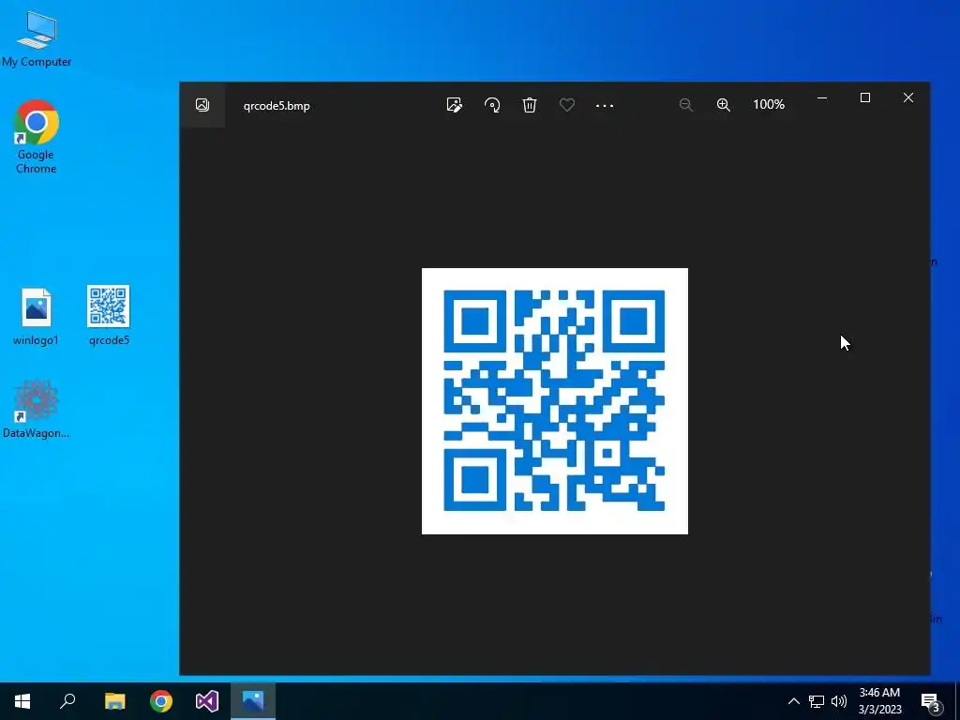
Task: Close the Photos window
Action: pos(907,97)
